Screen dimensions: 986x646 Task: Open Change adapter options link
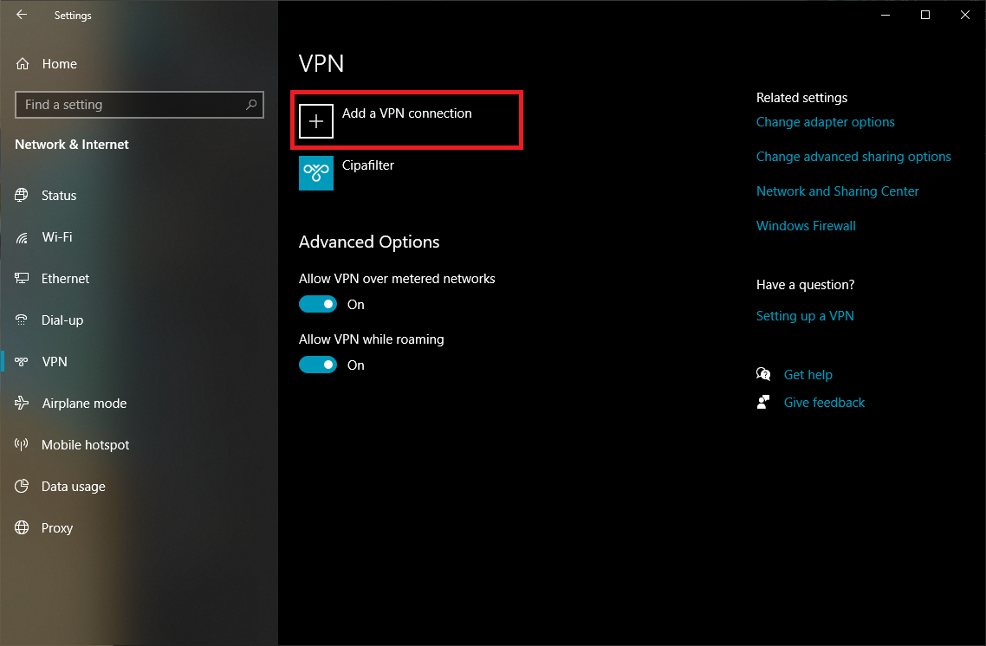pos(825,122)
